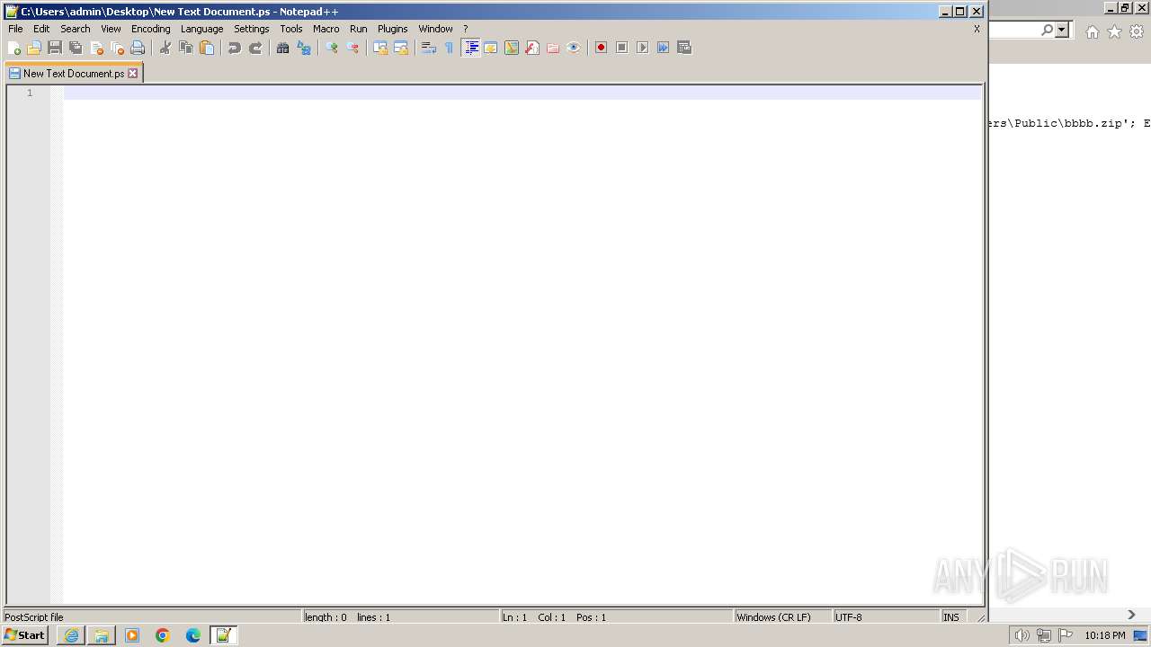
Task: Click the PostScript file status text
Action: coord(34,617)
